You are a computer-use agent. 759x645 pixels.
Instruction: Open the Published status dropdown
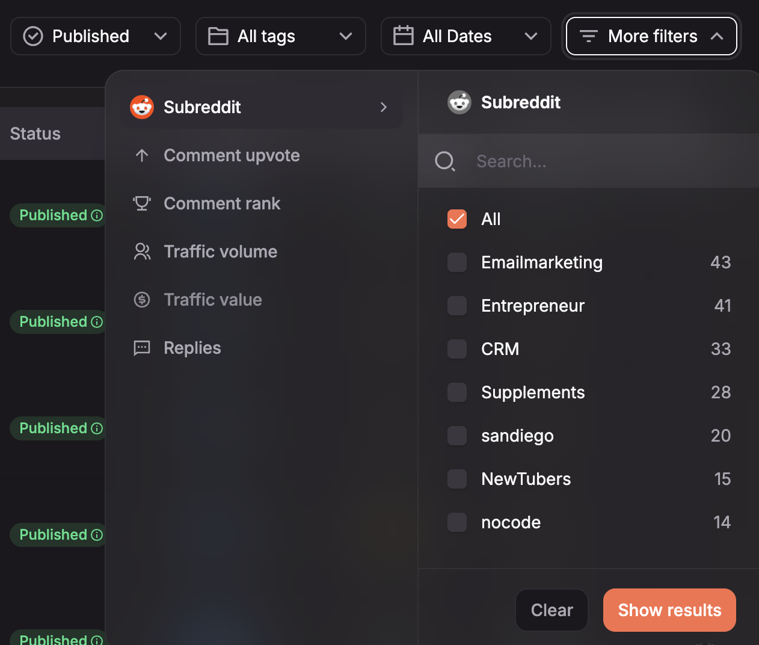[x=96, y=36]
